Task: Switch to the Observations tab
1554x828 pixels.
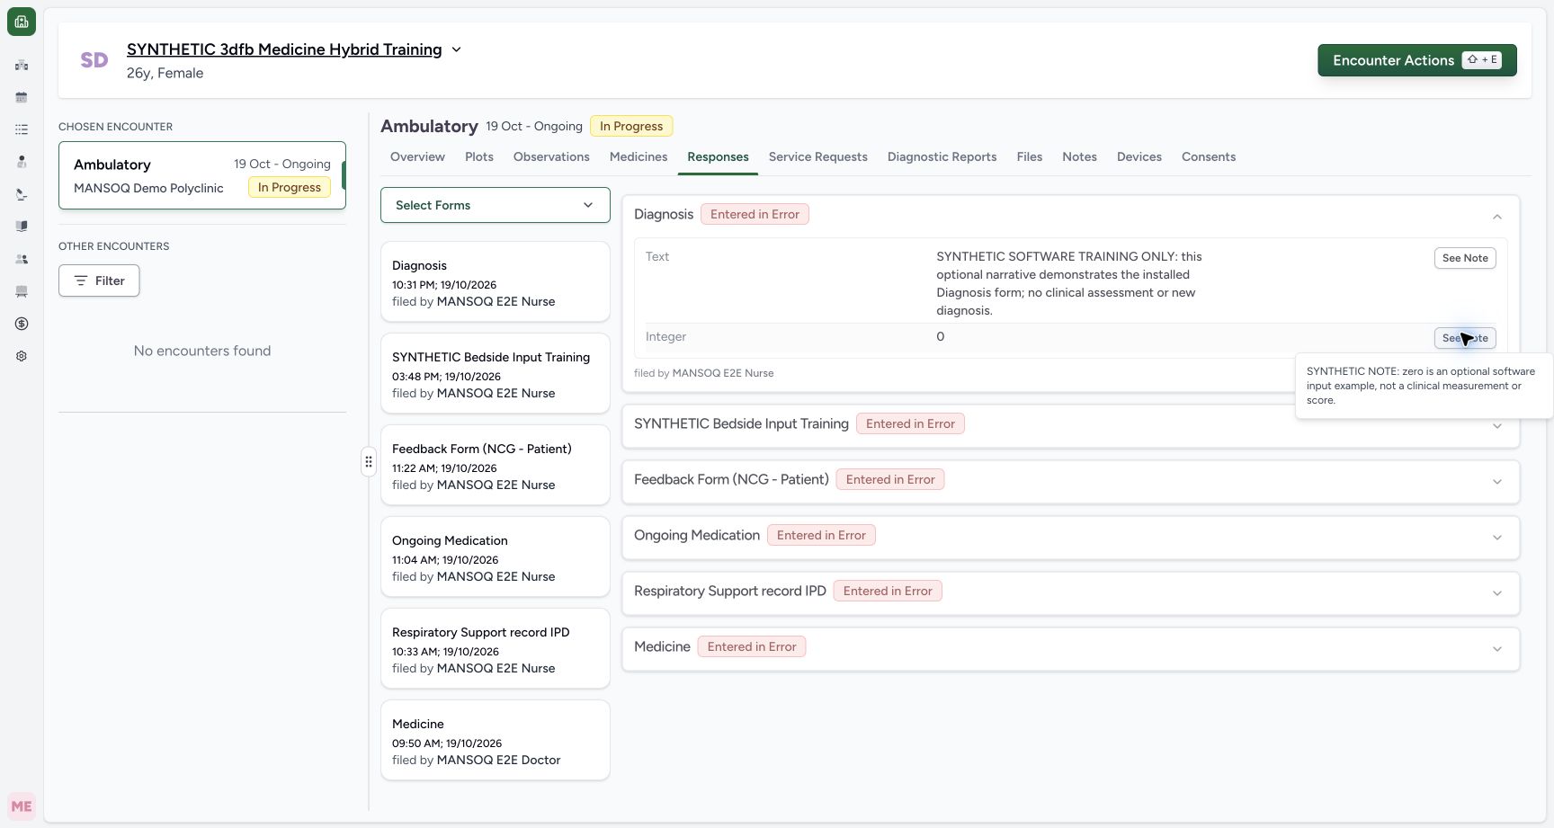Action: click(551, 156)
